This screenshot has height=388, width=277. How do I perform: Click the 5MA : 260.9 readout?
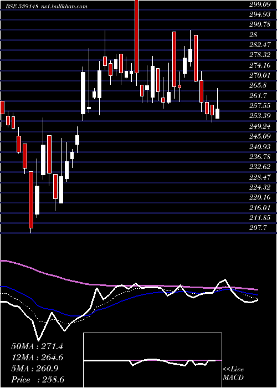[34, 369]
